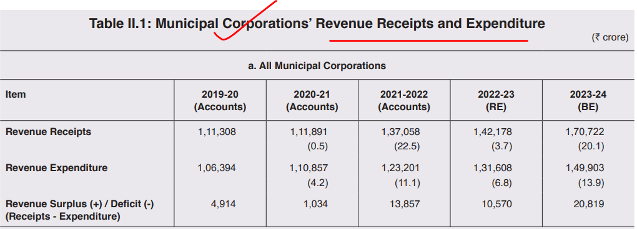
Task: Click the 'Revenue Surplus (+) / Deficit (-)' label
Action: 80,204
